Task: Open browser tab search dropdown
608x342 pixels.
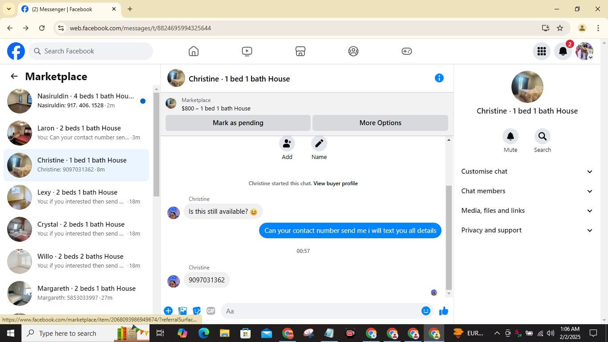Action: click(x=8, y=9)
